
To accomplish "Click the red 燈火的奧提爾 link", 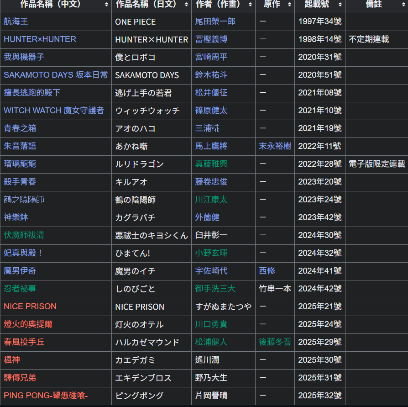I will [x=28, y=324].
